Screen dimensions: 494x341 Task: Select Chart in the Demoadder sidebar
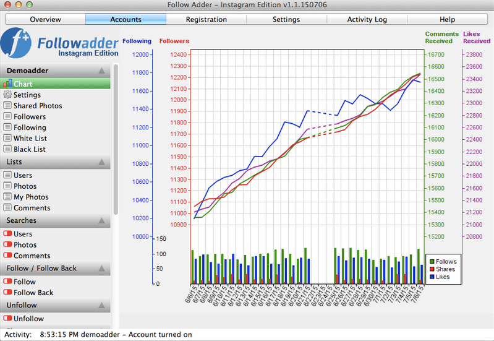tap(55, 84)
